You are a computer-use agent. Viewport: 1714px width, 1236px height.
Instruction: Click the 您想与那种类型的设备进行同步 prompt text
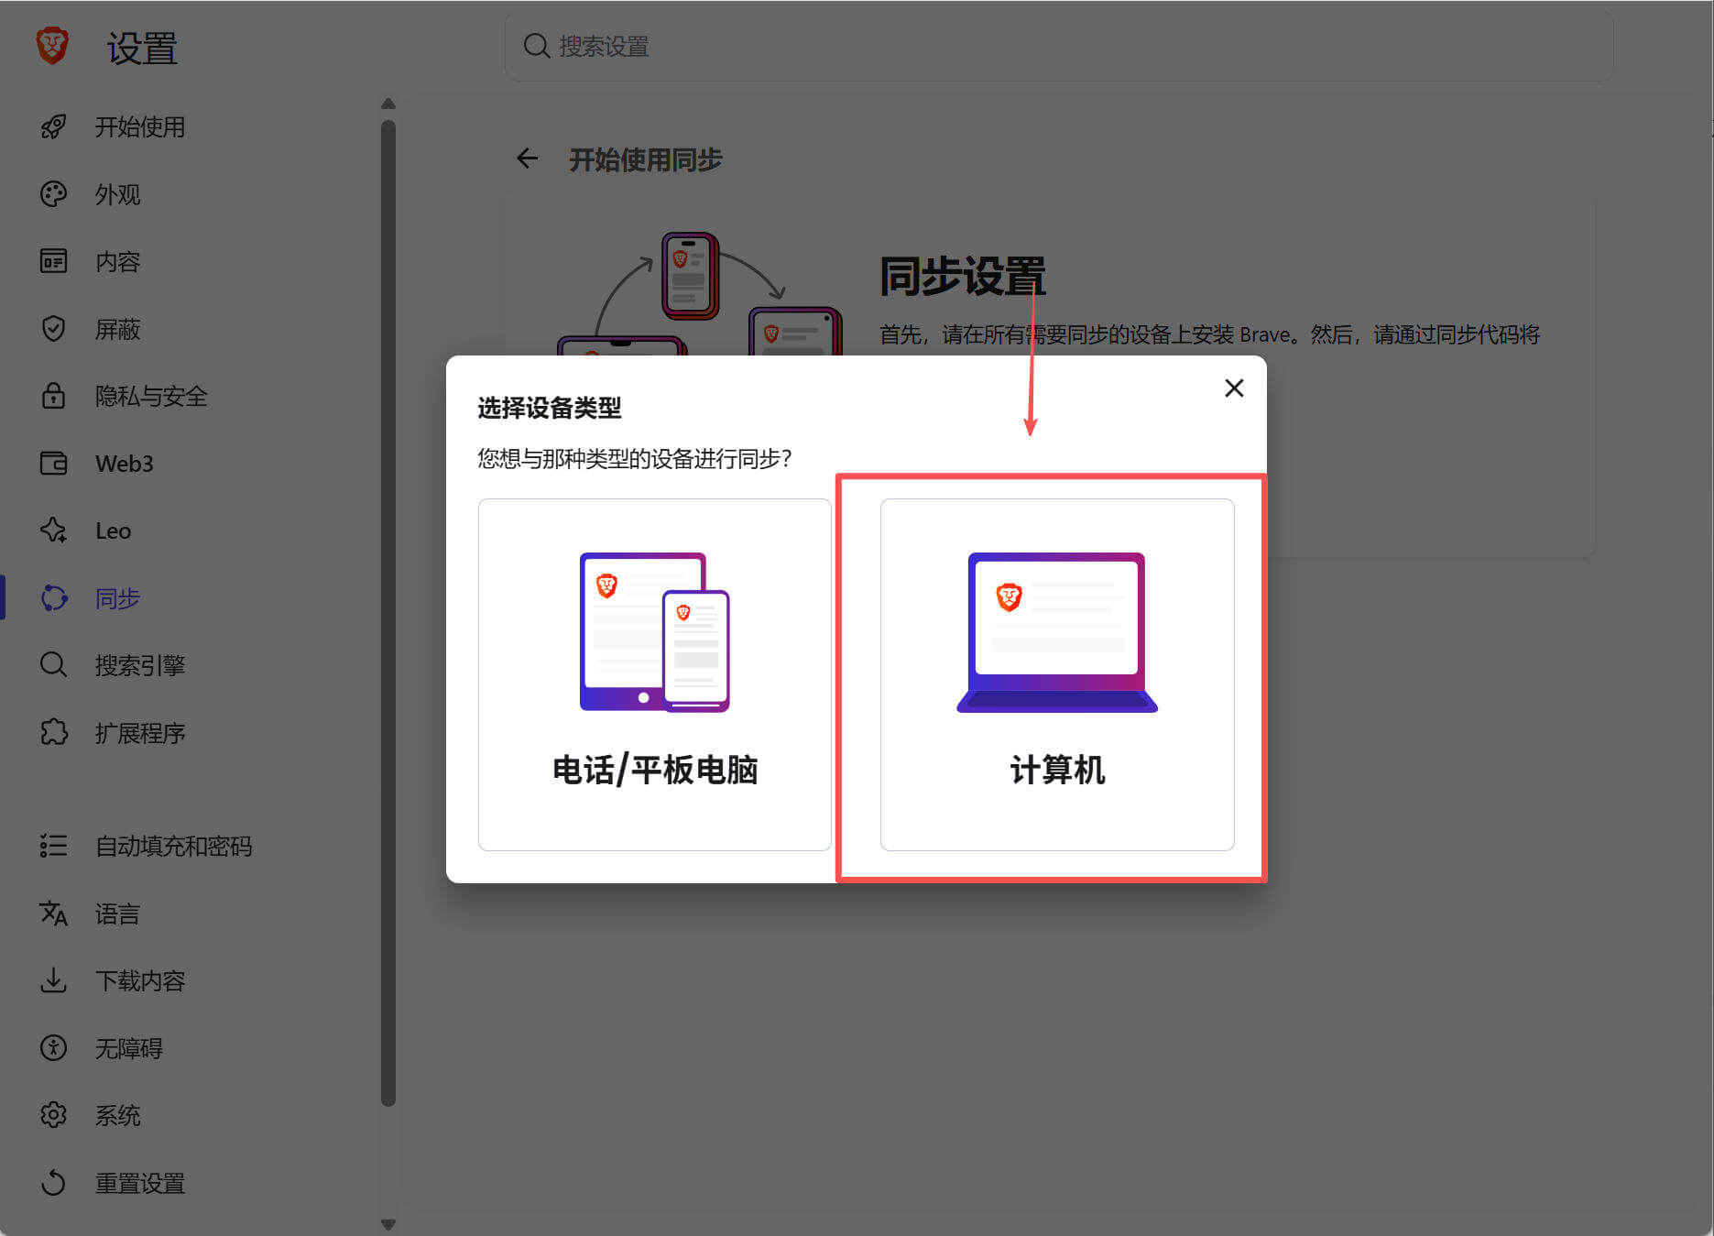click(x=635, y=458)
